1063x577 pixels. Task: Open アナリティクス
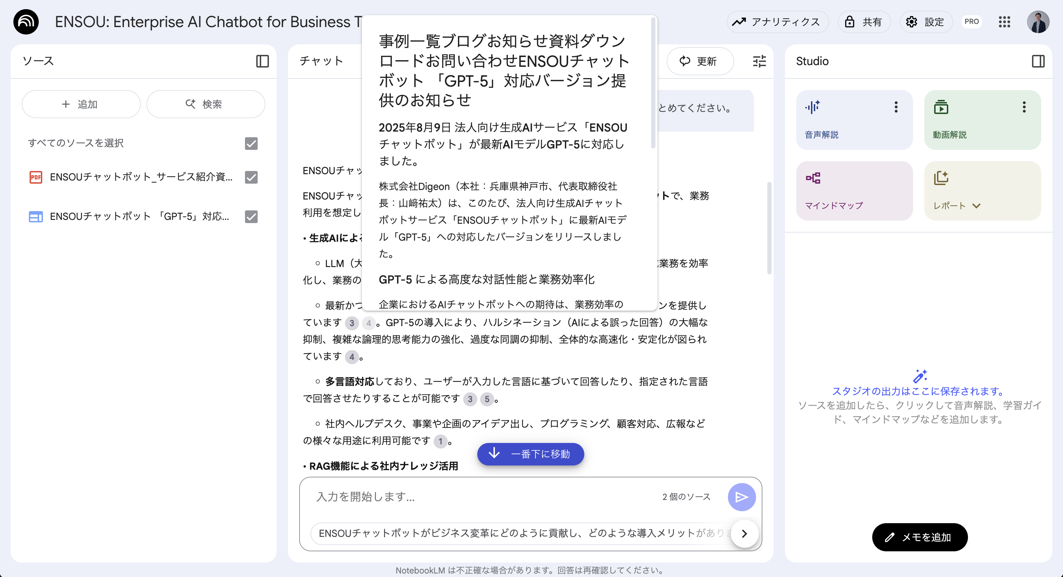(x=778, y=22)
